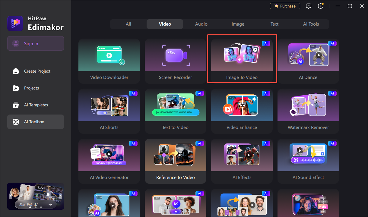Open the AI Video Generator tool

pos(109,161)
